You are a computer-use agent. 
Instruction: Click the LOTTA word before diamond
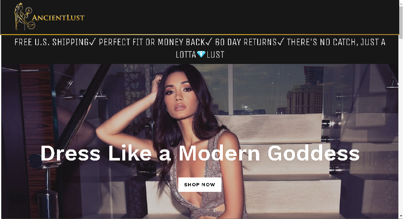186,54
